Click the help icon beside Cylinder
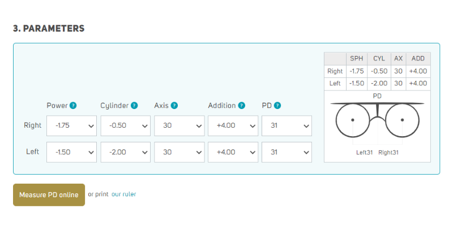Screen dimensions: 453x226 pyautogui.click(x=134, y=106)
